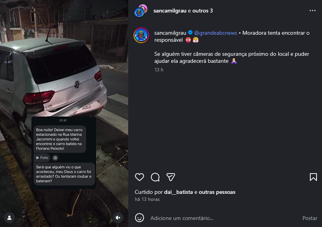Click the '13 h' caption timestamp
Viewport: 322px width, 227px height.
click(x=159, y=70)
